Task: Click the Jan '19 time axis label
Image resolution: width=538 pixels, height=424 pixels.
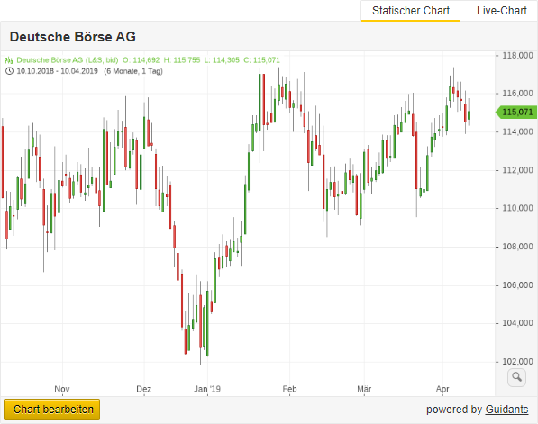Action: coord(207,389)
